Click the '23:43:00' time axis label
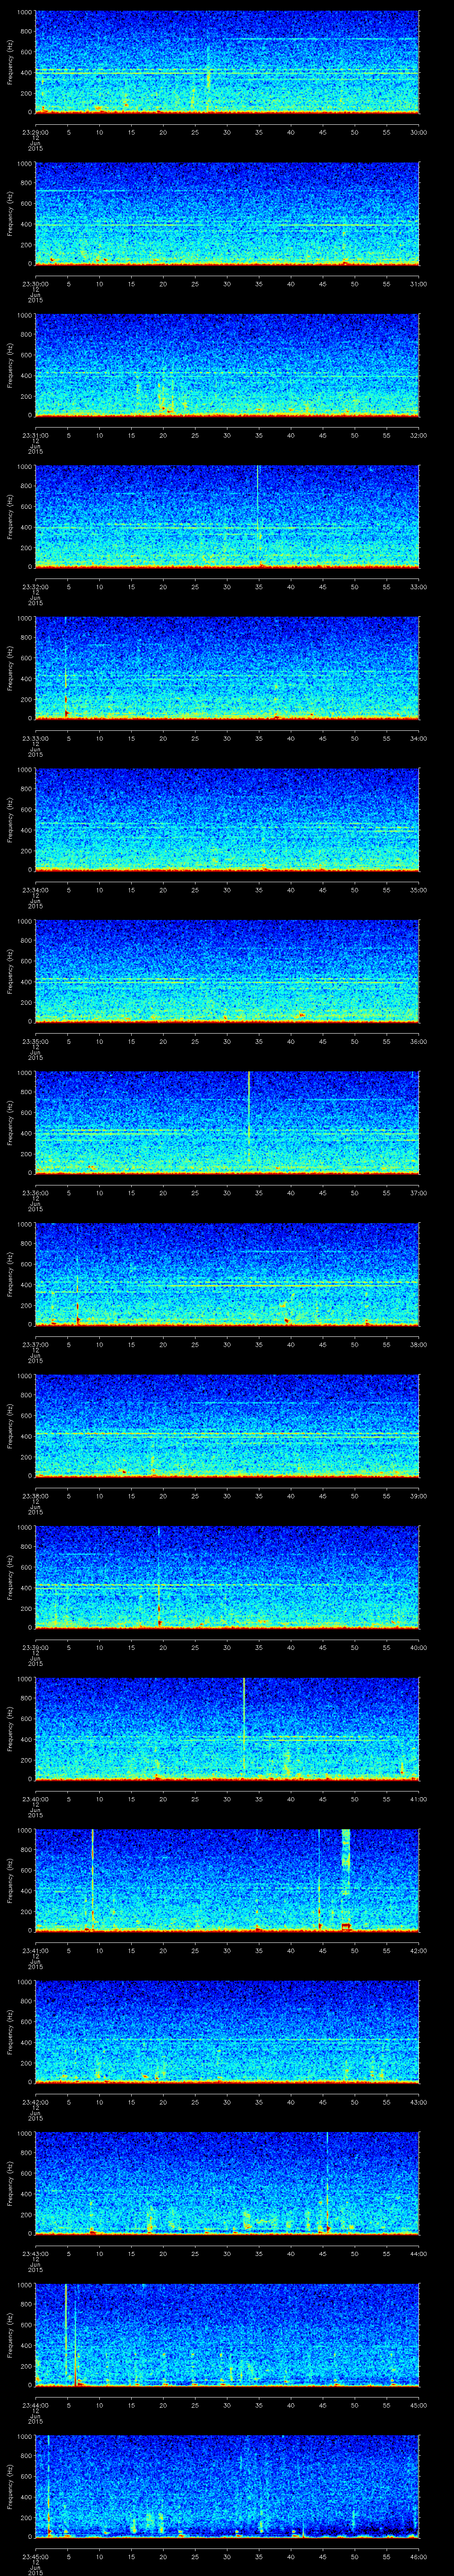 35,2254
